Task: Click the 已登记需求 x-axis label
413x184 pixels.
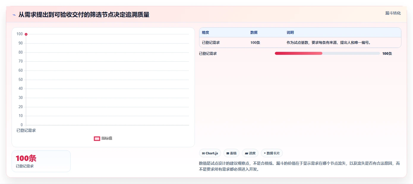Action: [26, 130]
